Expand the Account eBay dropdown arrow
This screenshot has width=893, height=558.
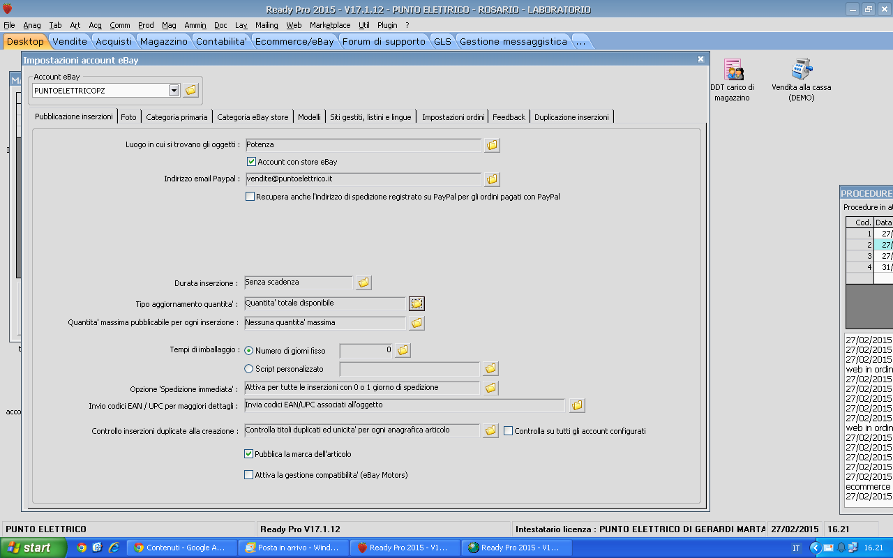point(174,91)
